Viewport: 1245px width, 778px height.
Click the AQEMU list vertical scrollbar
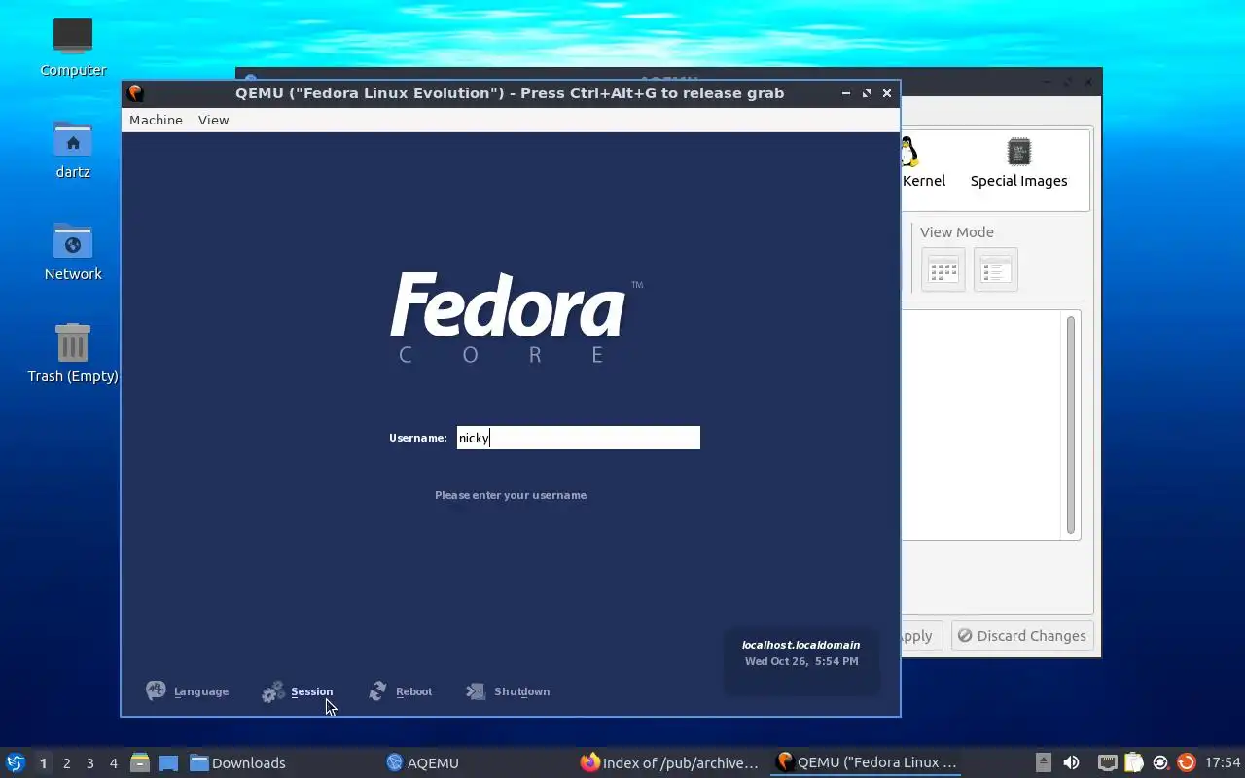(x=1071, y=425)
